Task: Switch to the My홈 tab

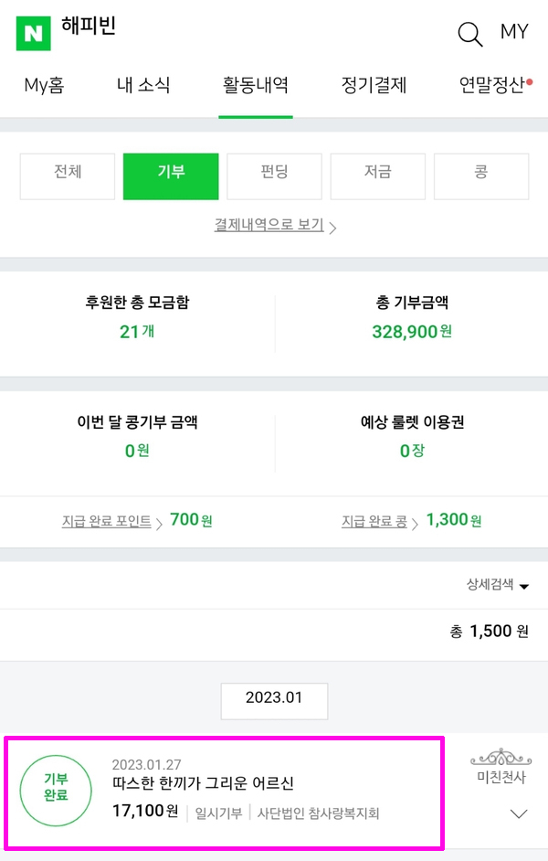Action: tap(44, 86)
